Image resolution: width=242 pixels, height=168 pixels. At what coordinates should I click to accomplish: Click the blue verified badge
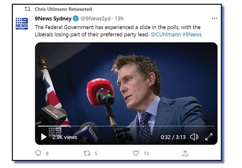point(76,18)
